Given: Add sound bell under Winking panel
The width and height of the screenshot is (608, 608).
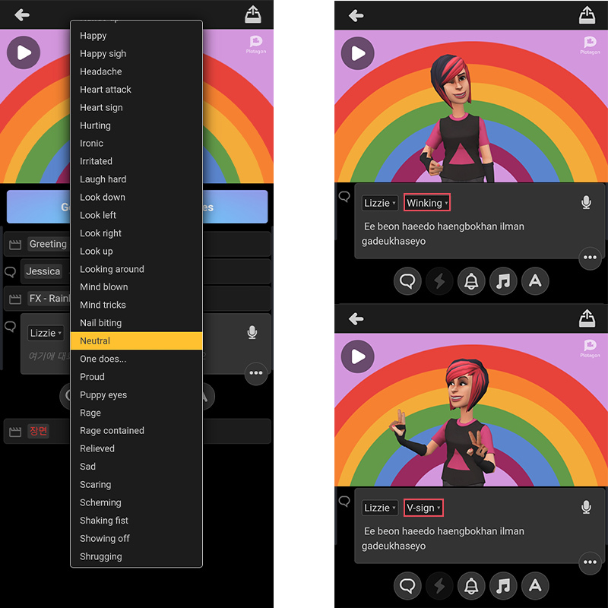Looking at the screenshot, I should click(471, 281).
